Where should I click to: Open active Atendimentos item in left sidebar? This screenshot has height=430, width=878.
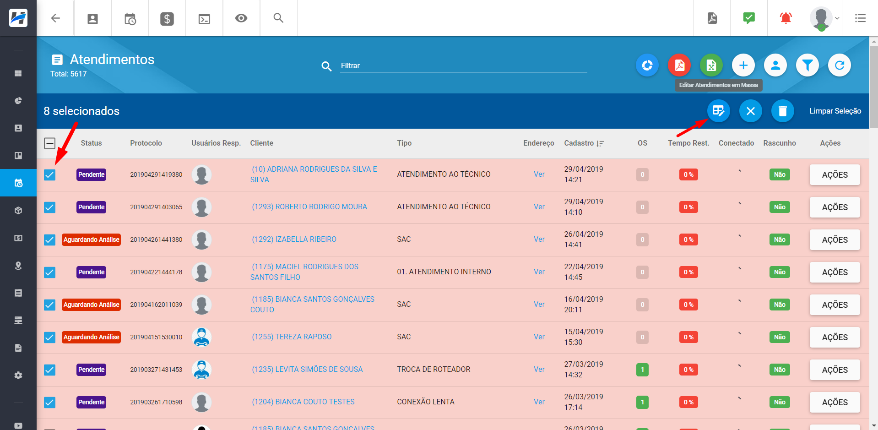[18, 183]
